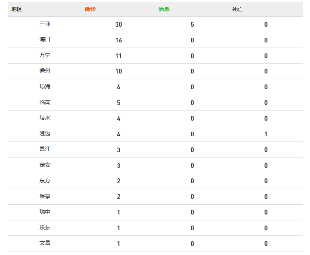Select the 三亚 region row
Viewport: 310px width, 255px height.
click(156, 24)
